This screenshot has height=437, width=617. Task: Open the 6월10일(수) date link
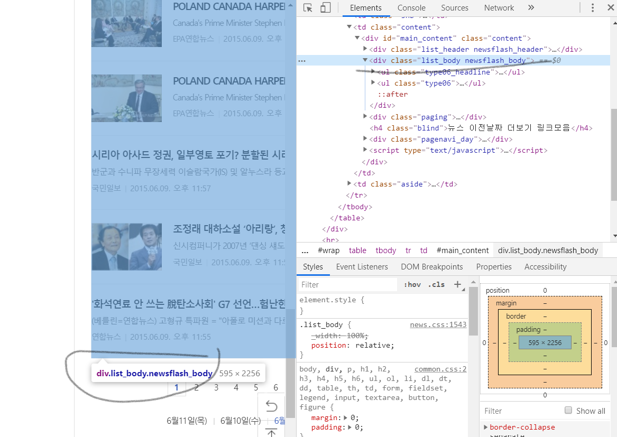[241, 421]
